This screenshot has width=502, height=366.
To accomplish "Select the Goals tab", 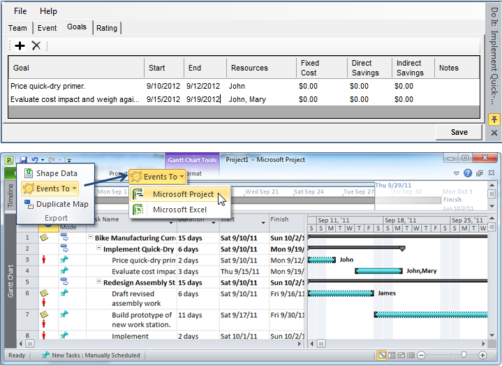I will (77, 27).
